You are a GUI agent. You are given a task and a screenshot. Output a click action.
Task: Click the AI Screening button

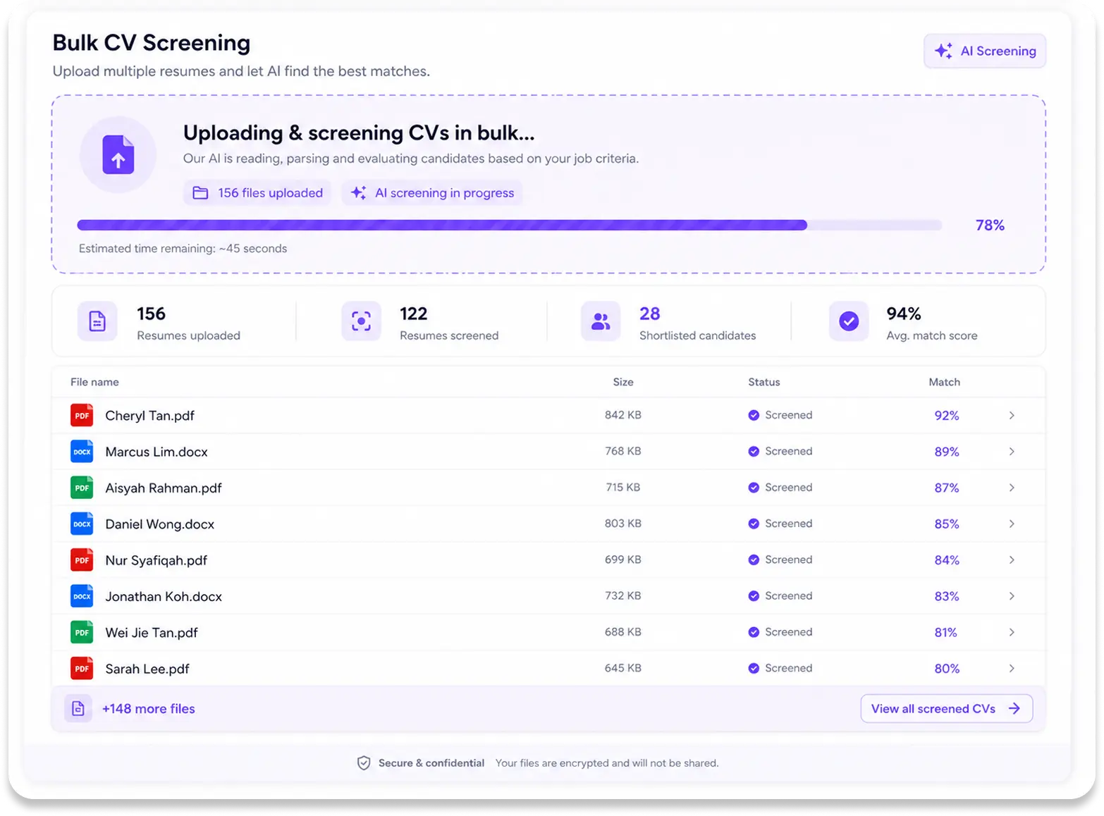(985, 51)
